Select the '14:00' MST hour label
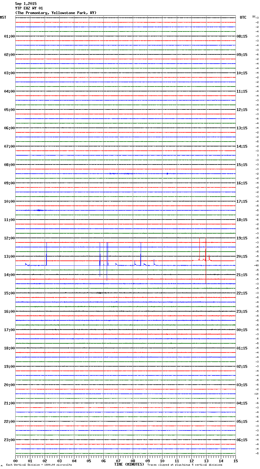260x469 pixels. [x=9, y=275]
